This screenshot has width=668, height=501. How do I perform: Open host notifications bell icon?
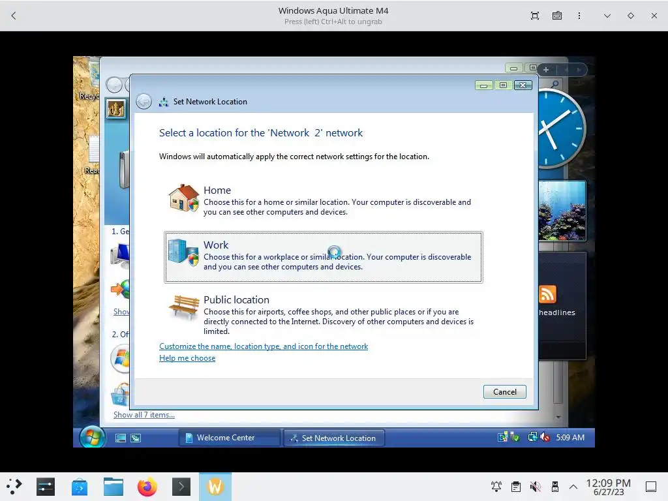[x=496, y=486]
